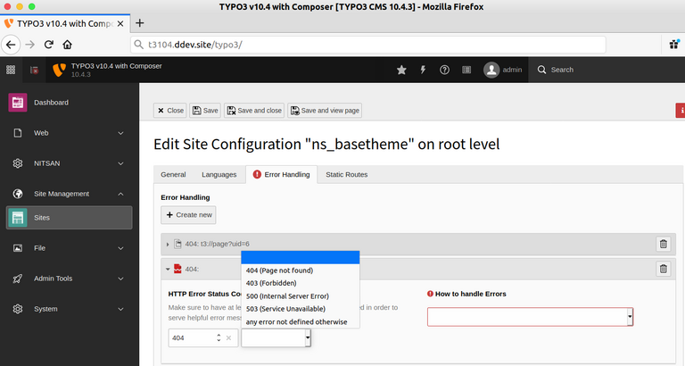Open the admin user menu
Image resolution: width=685 pixels, height=366 pixels.
[x=503, y=70]
